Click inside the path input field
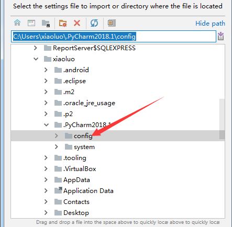The width and height of the screenshot is (232, 227). pyautogui.click(x=114, y=37)
